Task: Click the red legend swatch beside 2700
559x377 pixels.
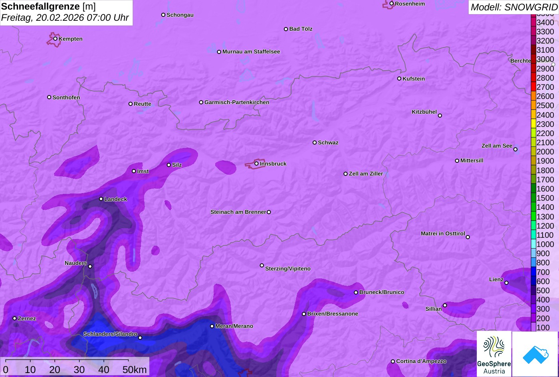Action: (533, 87)
